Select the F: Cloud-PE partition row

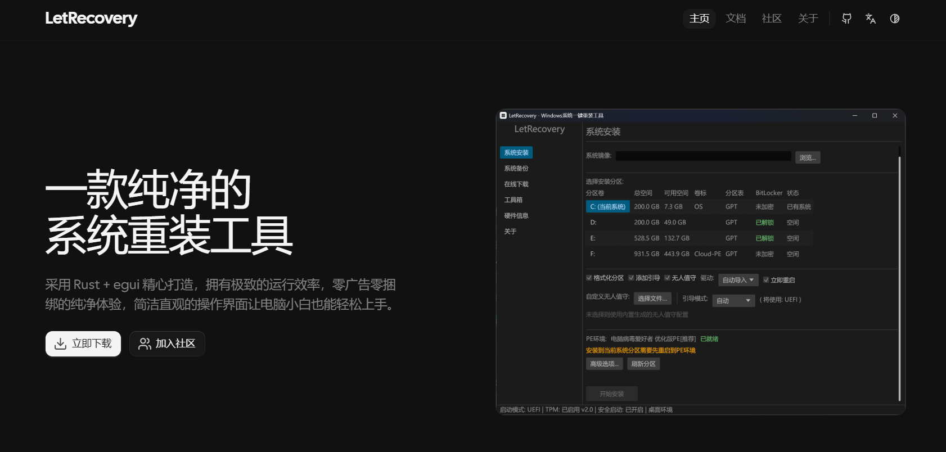700,254
